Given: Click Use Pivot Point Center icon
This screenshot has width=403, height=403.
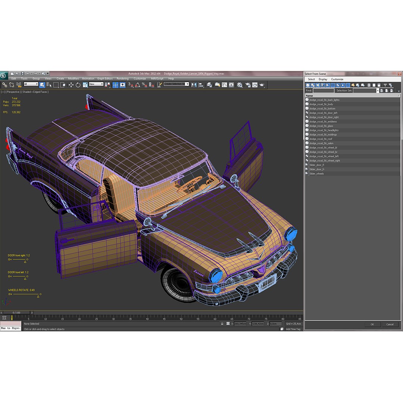Looking at the screenshot, I should [x=107, y=85].
